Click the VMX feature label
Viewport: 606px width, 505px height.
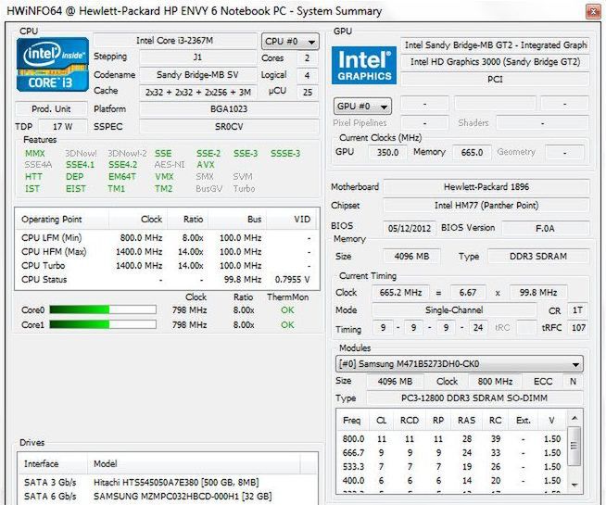point(164,177)
